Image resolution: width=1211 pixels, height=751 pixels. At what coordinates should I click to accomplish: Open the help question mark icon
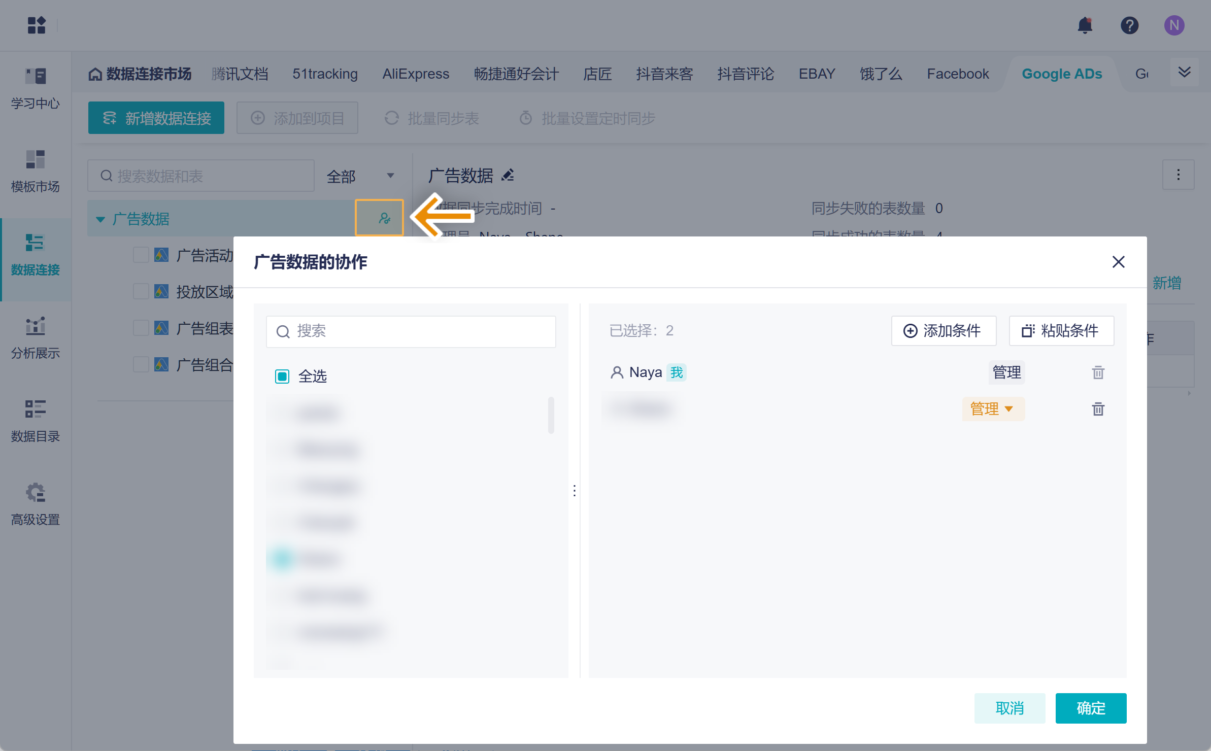pyautogui.click(x=1129, y=25)
